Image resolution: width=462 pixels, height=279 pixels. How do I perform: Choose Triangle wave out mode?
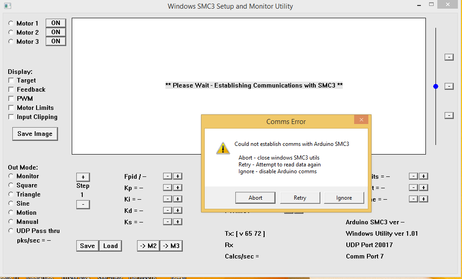(11, 194)
